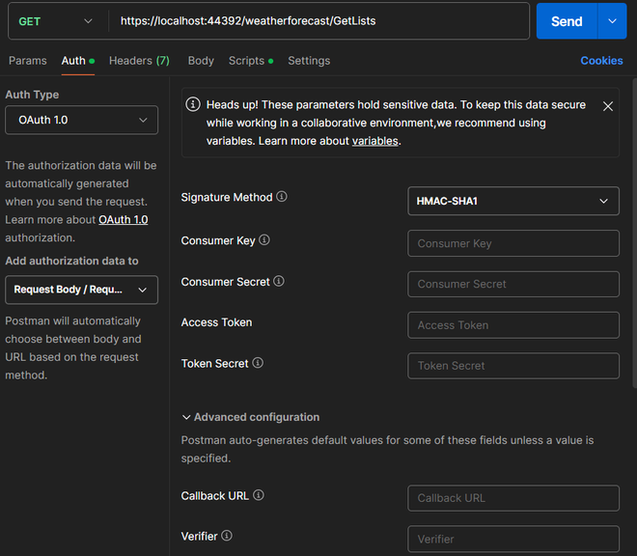
Task: Follow the variables link in the warning
Action: click(374, 141)
